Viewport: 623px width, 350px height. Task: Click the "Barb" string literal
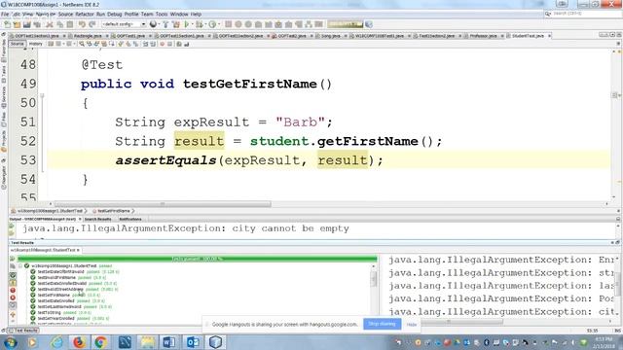[x=301, y=122]
